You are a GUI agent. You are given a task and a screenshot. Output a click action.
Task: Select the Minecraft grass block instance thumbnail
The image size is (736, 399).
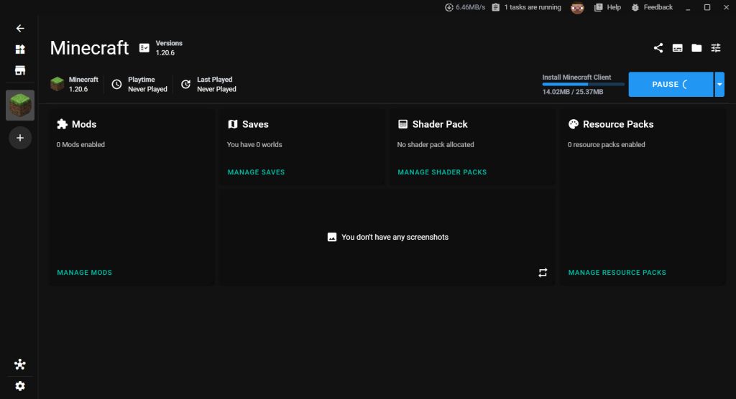tap(19, 105)
